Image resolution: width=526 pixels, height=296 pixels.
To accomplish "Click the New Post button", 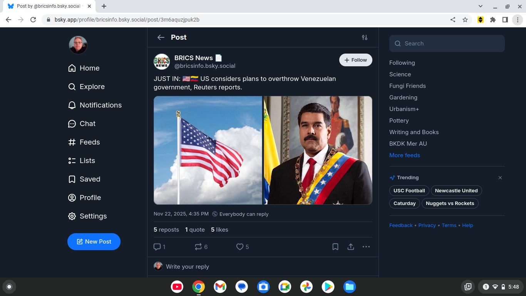I will [94, 242].
